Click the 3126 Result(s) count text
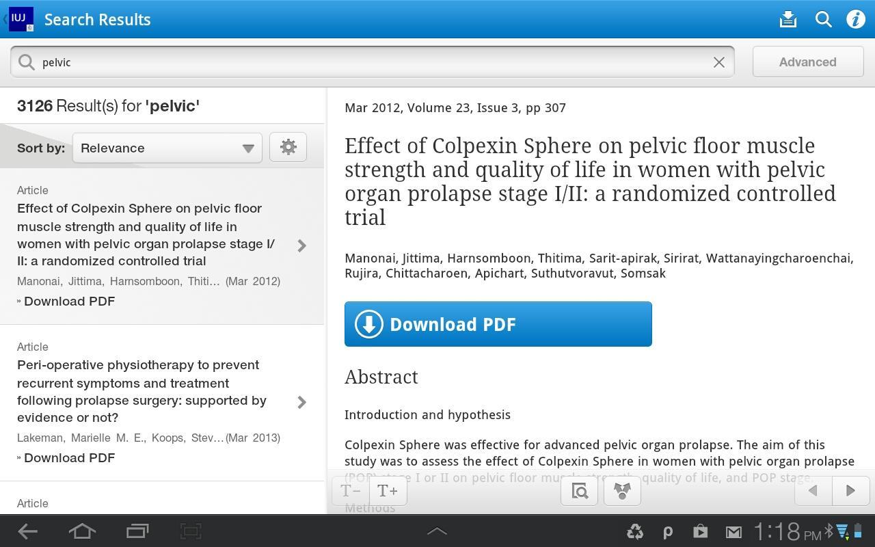 click(x=108, y=106)
